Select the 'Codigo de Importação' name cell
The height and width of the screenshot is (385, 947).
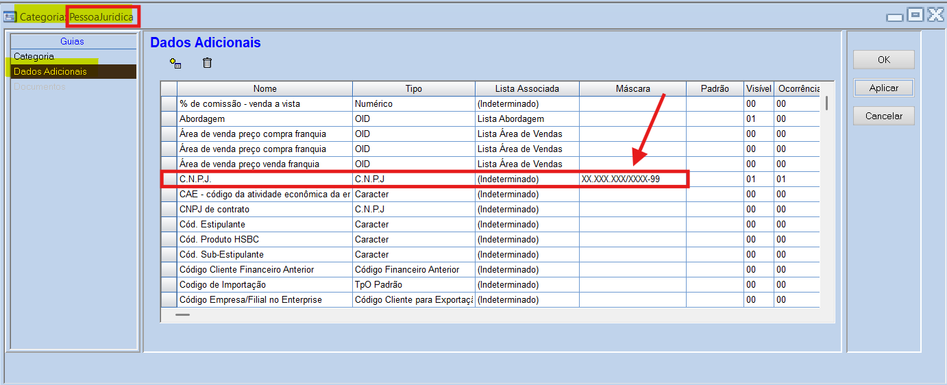(265, 284)
